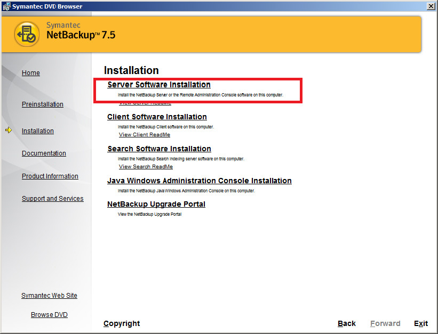
Task: Visit the NetBackup Upgrade Portal
Action: click(x=156, y=204)
